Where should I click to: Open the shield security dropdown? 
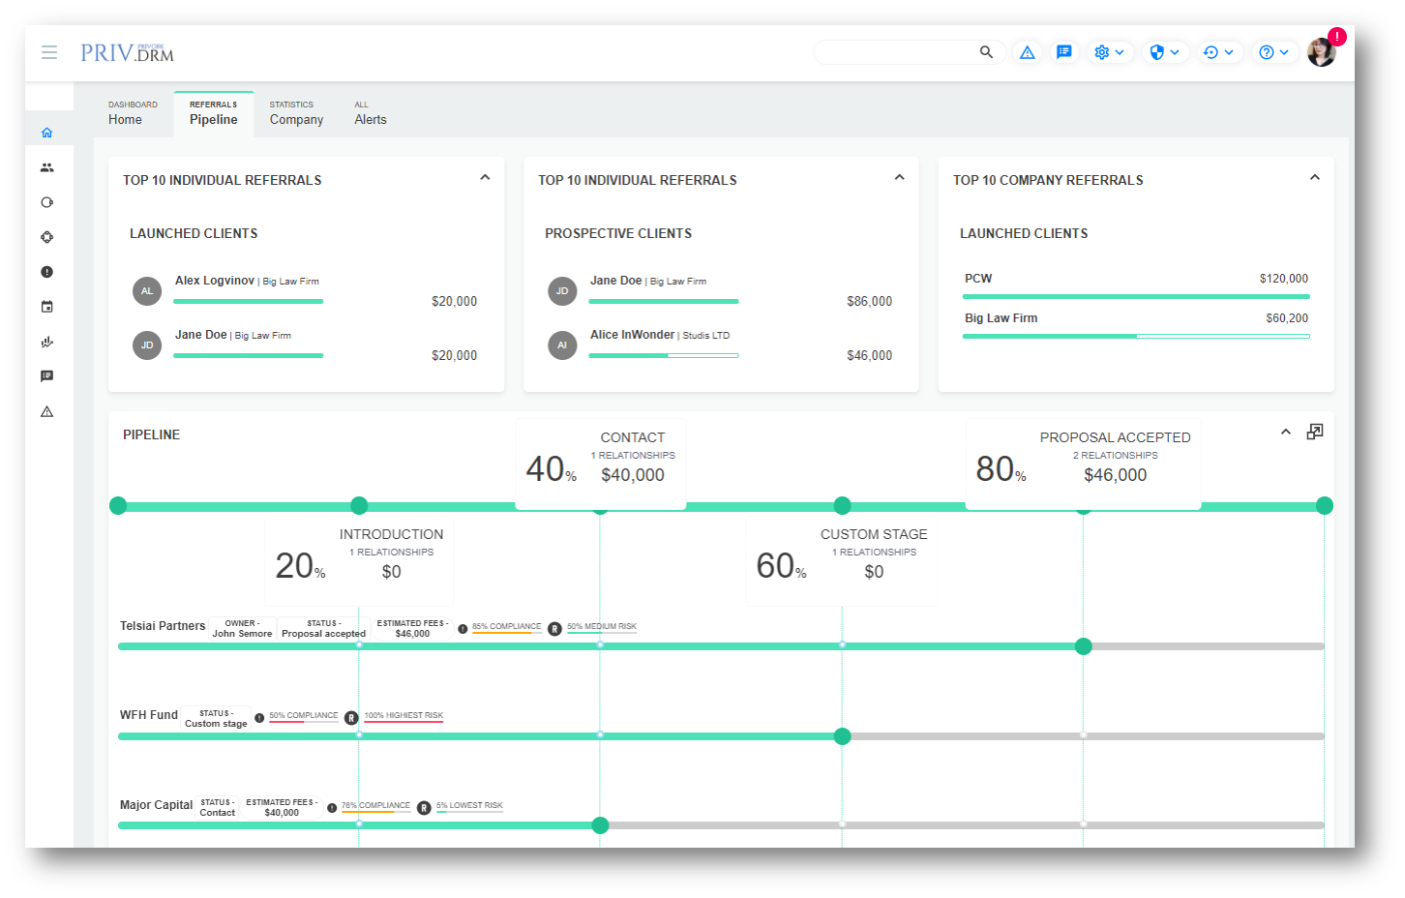coord(1164,52)
